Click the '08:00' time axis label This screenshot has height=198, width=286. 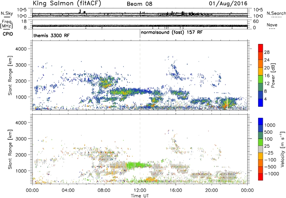coord(104,190)
